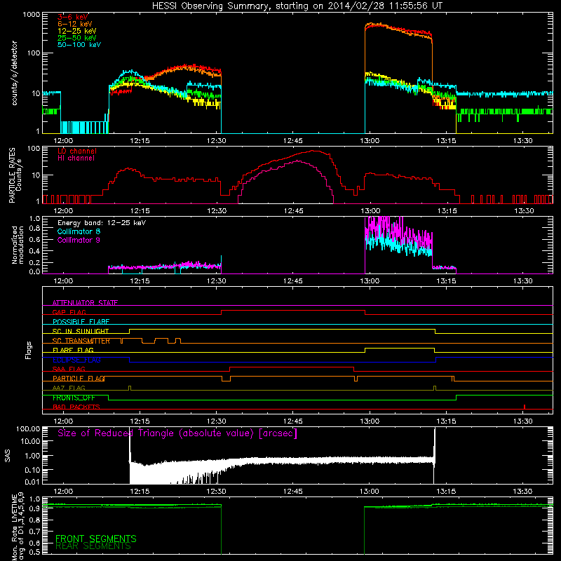Click '13:30' time tick under Flags plot
561x561 pixels.
[x=522, y=421]
